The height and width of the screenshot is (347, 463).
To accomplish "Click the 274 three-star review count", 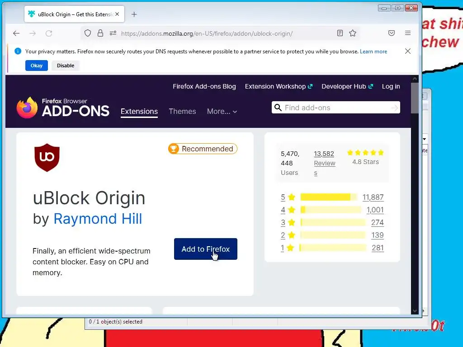I will click(378, 222).
